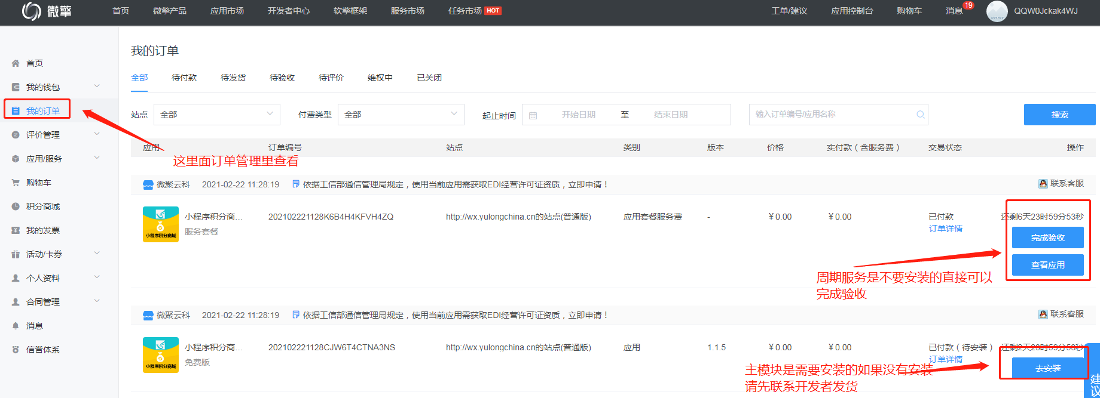The image size is (1100, 398).
Task: Click the person icon beside 个人资料
Action: click(16, 278)
